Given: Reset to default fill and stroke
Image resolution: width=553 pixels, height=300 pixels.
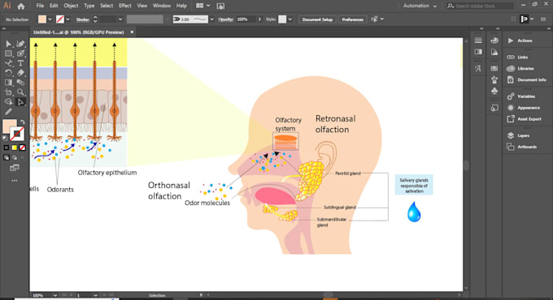Looking at the screenshot, I should (5, 138).
